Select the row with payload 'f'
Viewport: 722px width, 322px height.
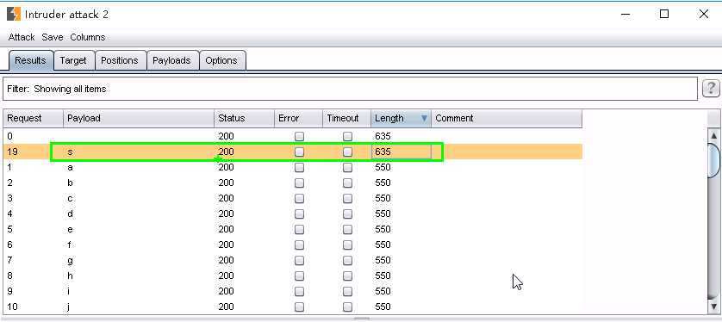[x=293, y=245]
